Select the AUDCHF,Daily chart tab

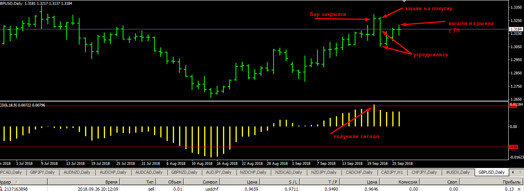click(x=113, y=172)
